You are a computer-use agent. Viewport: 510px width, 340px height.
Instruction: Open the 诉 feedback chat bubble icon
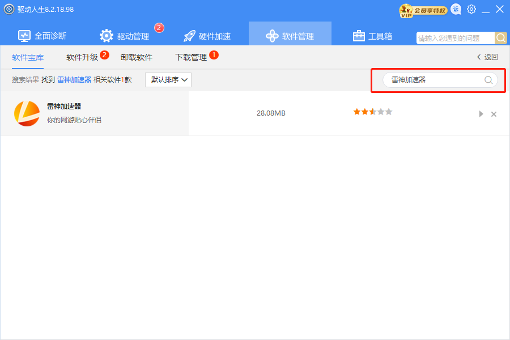[456, 10]
